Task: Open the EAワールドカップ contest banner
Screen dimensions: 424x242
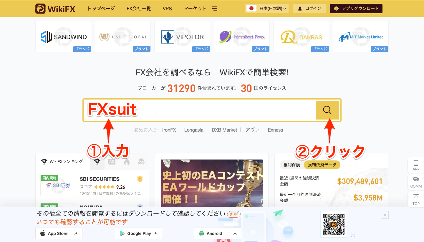Action: pyautogui.click(x=212, y=183)
